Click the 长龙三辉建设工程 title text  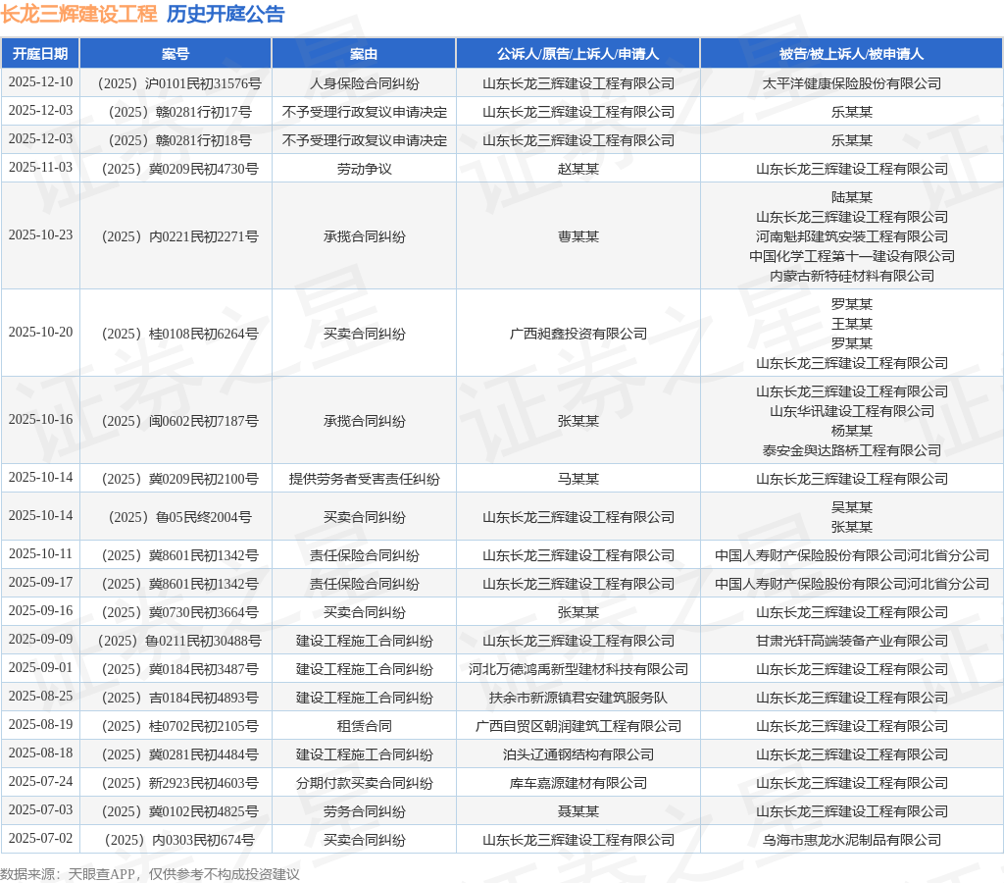point(78,14)
